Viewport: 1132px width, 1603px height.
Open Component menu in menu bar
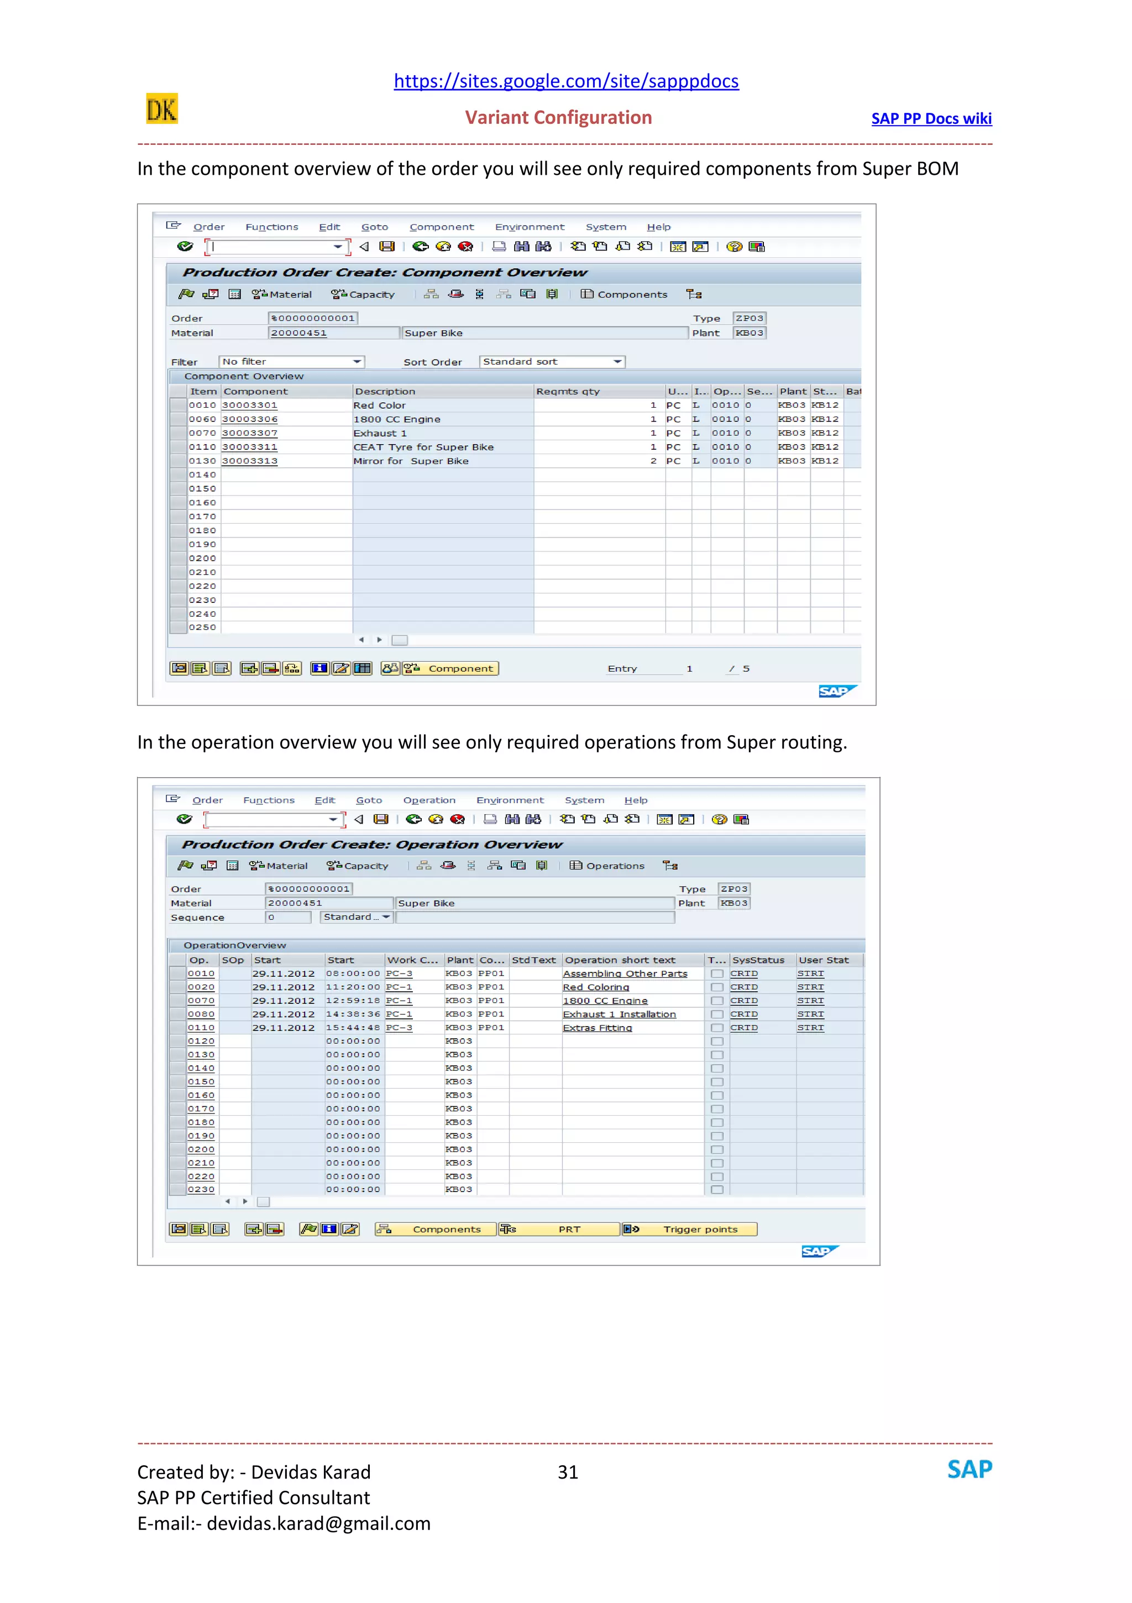(442, 227)
